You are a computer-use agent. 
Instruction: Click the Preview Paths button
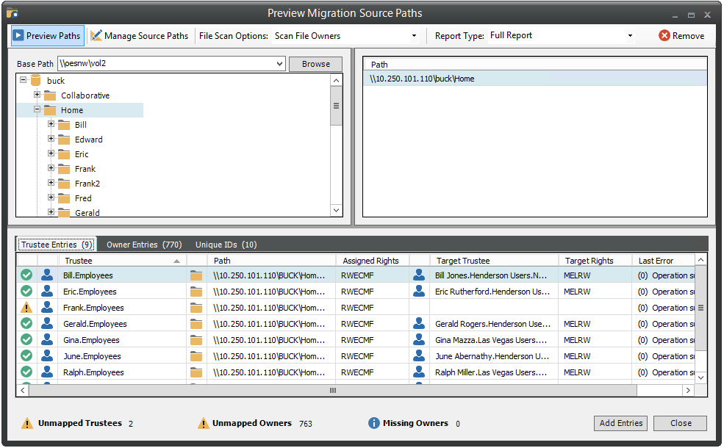pos(48,35)
